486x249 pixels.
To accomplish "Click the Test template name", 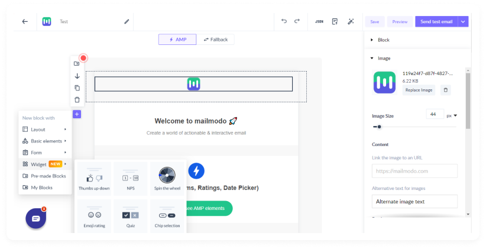I will pos(64,21).
